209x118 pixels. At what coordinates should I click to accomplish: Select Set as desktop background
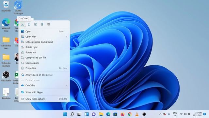(44, 42)
